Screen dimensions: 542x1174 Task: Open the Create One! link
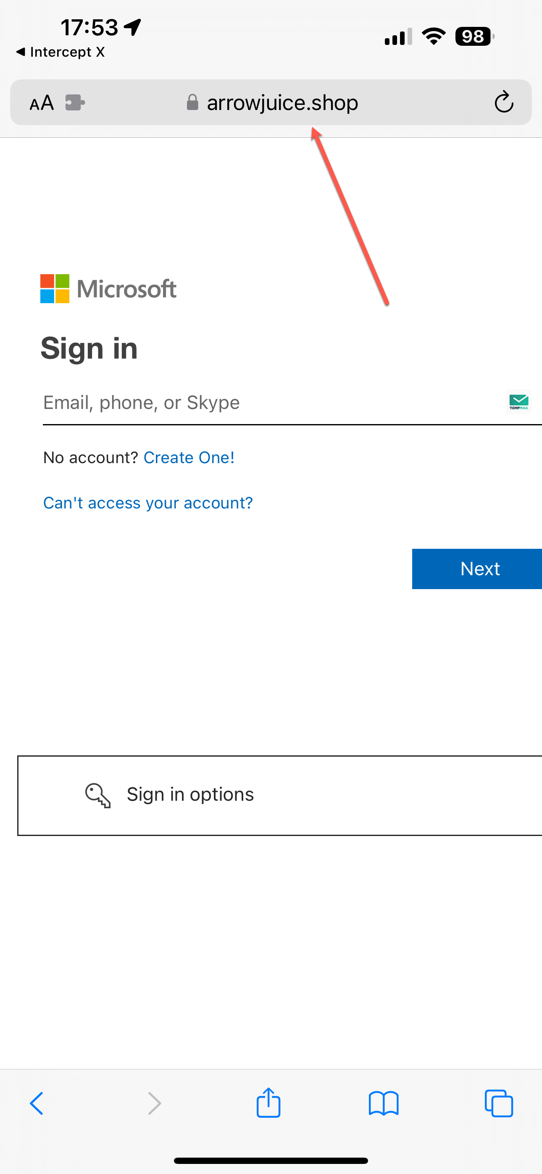click(x=189, y=458)
